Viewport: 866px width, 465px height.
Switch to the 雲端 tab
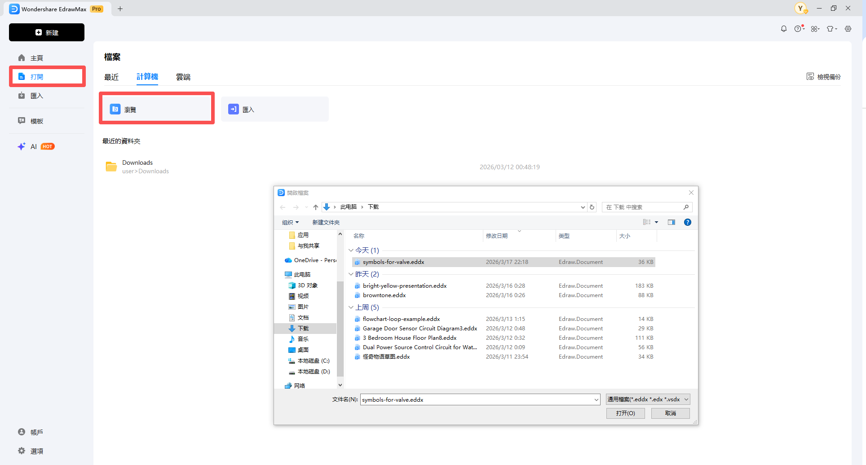coord(183,77)
